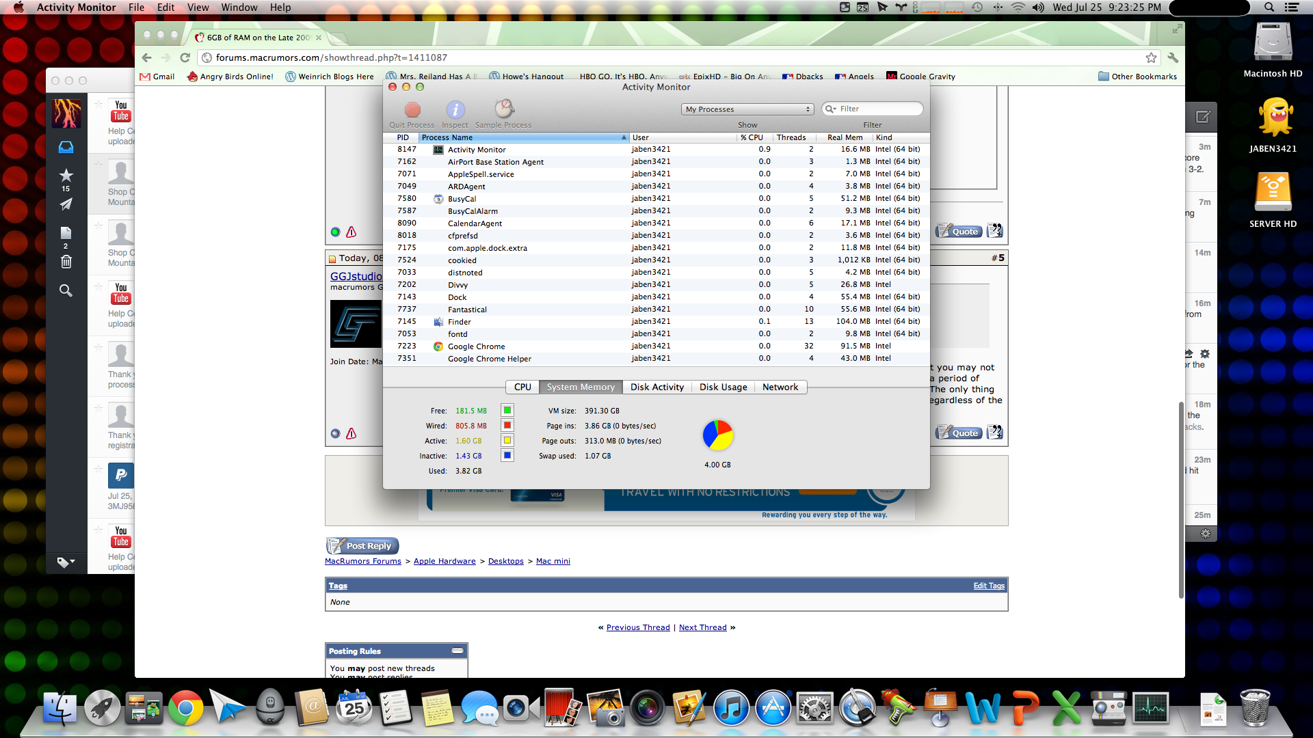Viewport: 1313px width, 738px height.
Task: Click the Sparrow starred mail icon
Action: pyautogui.click(x=66, y=176)
